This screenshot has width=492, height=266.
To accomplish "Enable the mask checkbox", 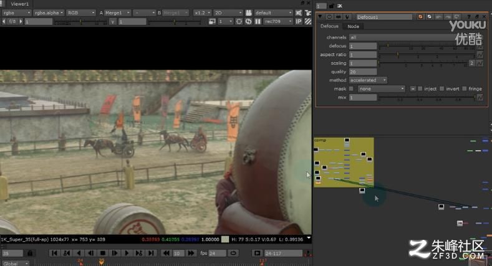I will pyautogui.click(x=352, y=89).
